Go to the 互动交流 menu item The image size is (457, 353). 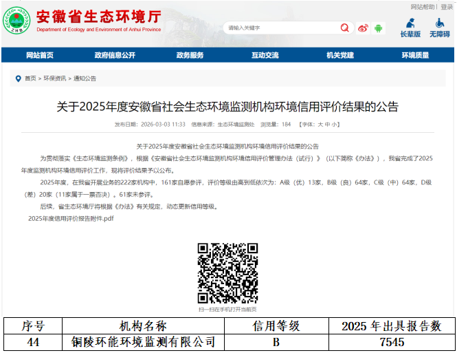pyautogui.click(x=265, y=55)
